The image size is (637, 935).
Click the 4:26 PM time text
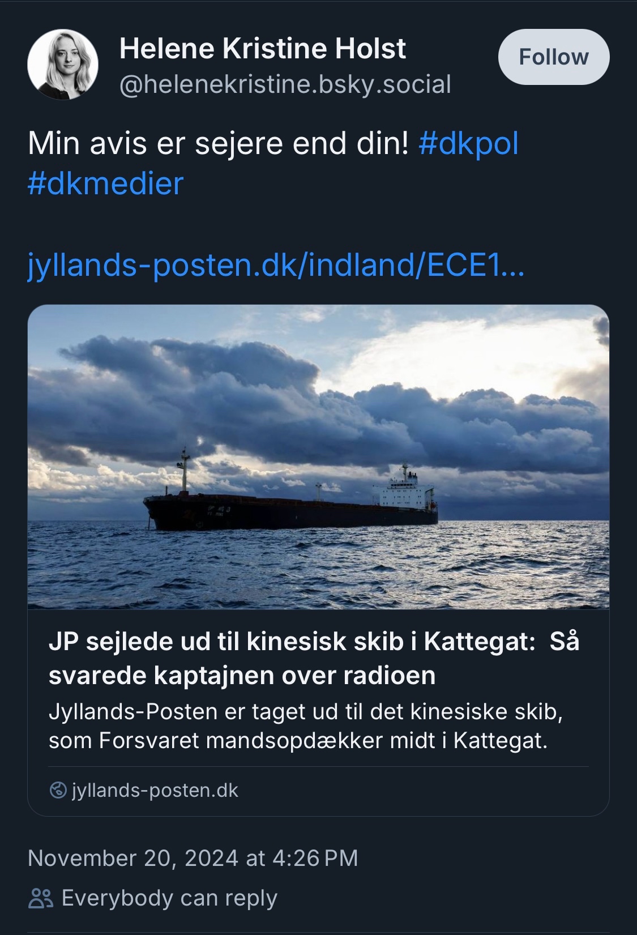coord(315,858)
